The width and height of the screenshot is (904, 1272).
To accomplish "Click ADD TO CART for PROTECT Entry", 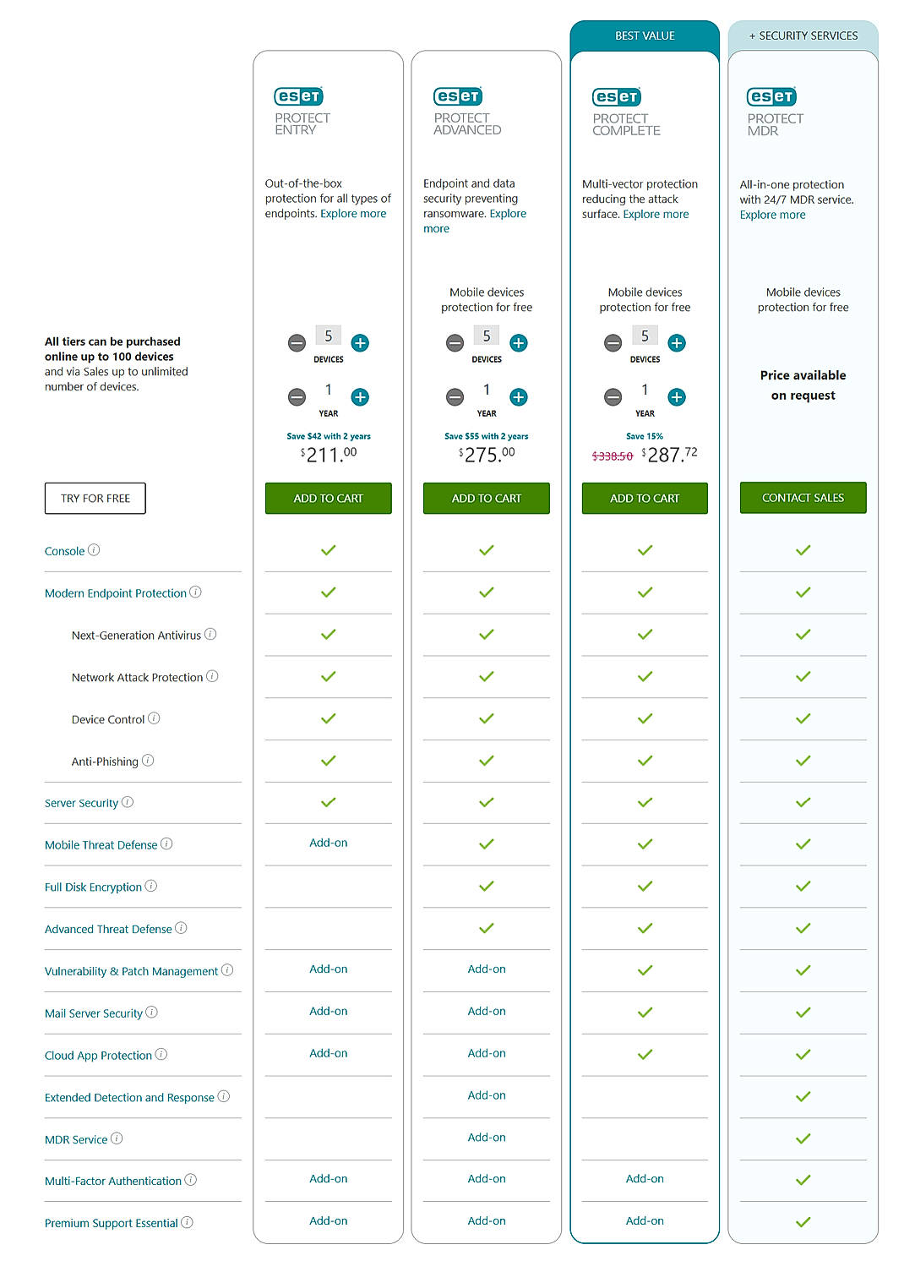I will pos(328,498).
